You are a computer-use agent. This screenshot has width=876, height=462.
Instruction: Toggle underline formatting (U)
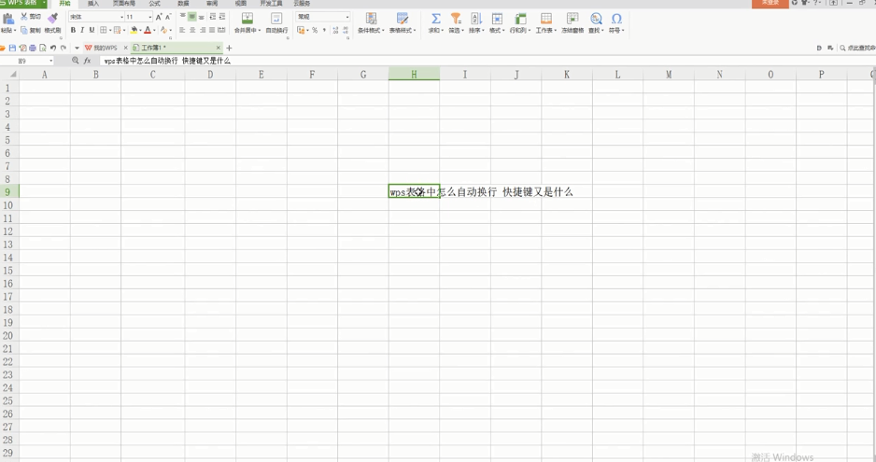coord(92,30)
